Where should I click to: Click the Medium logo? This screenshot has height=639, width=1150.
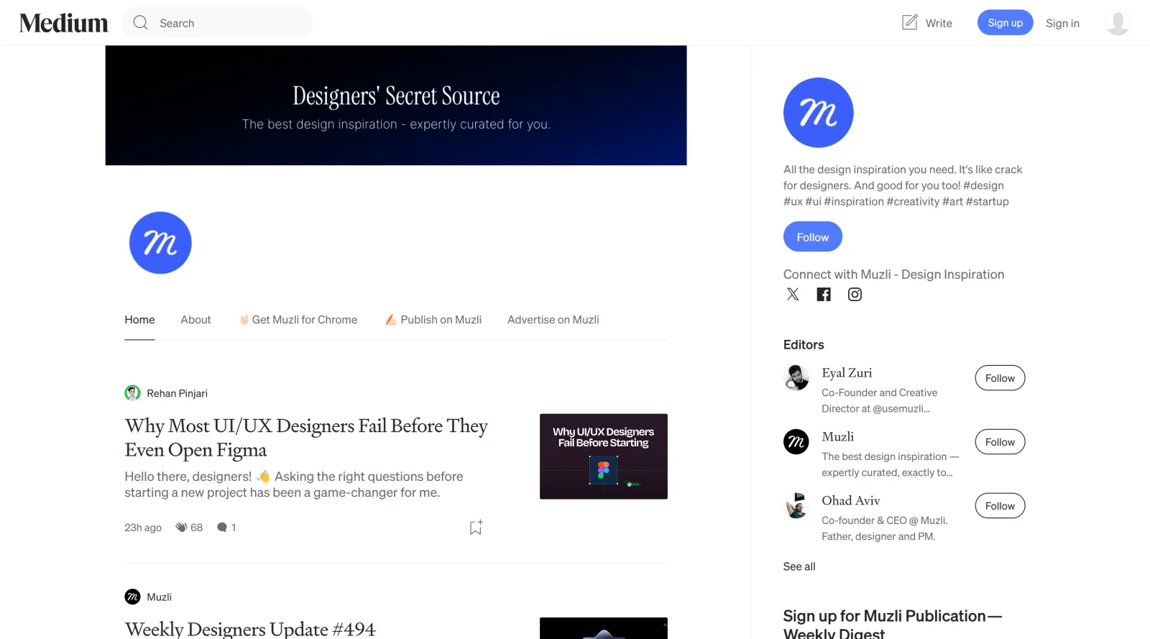[63, 23]
